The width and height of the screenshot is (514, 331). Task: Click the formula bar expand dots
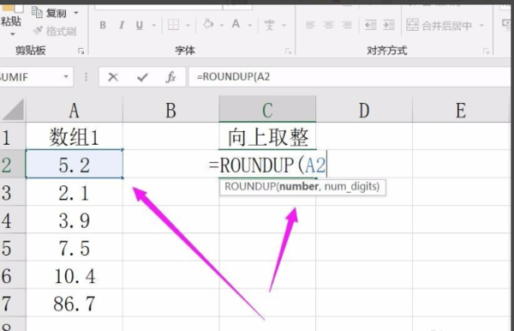click(86, 77)
